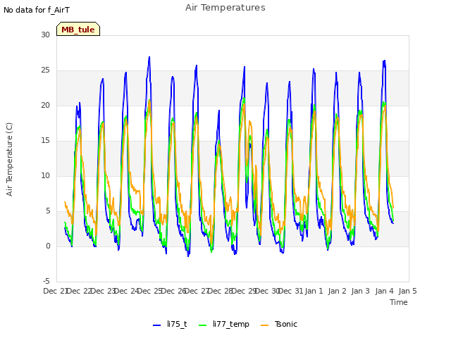Click the Time axis title

399,302
